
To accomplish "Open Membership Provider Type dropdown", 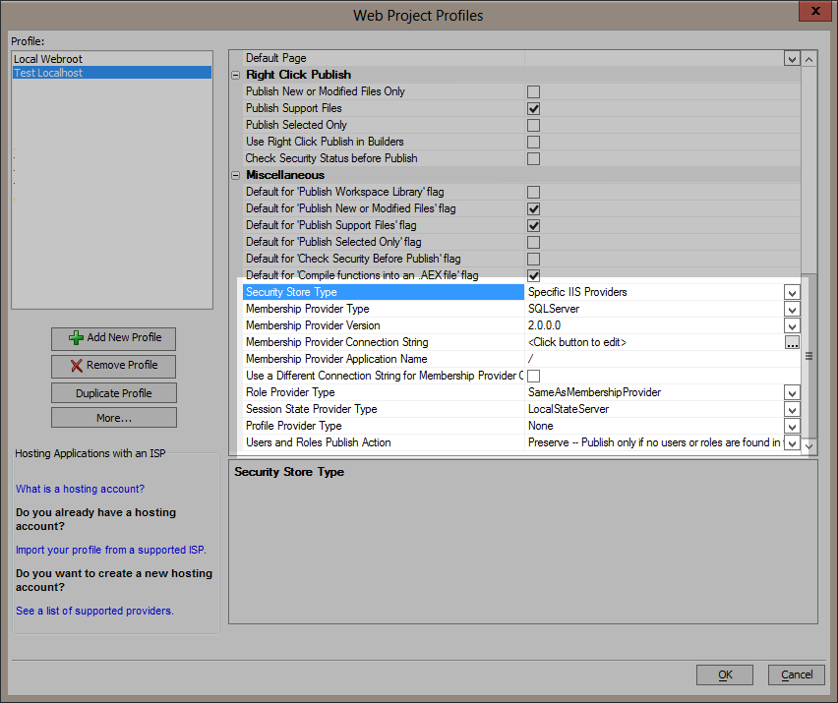I will [x=792, y=310].
